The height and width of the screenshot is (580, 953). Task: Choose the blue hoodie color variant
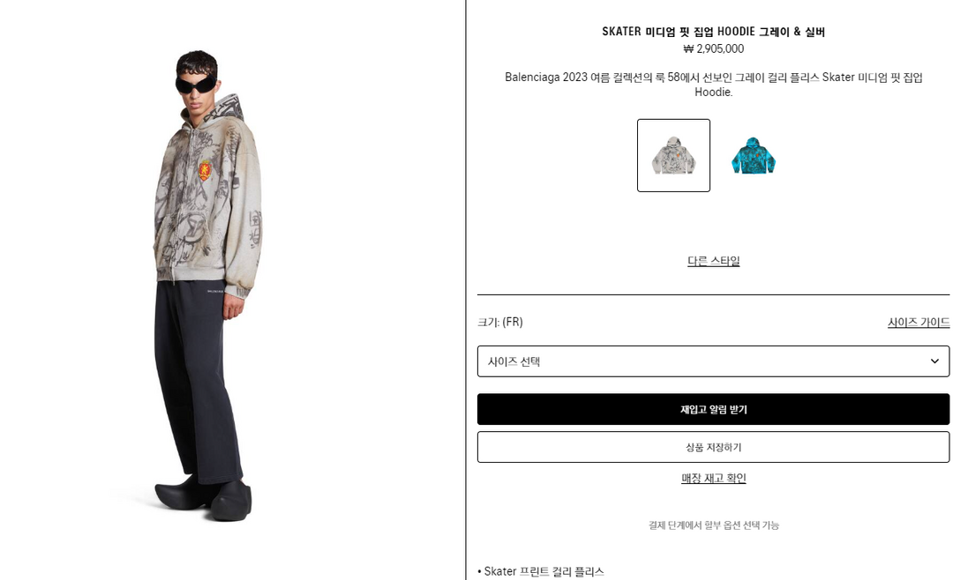click(x=754, y=155)
